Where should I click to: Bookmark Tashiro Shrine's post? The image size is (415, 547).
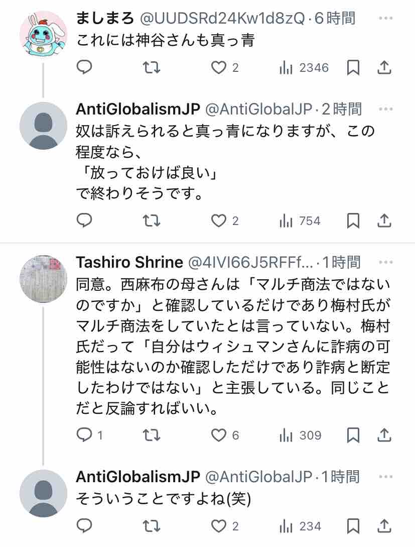point(353,435)
